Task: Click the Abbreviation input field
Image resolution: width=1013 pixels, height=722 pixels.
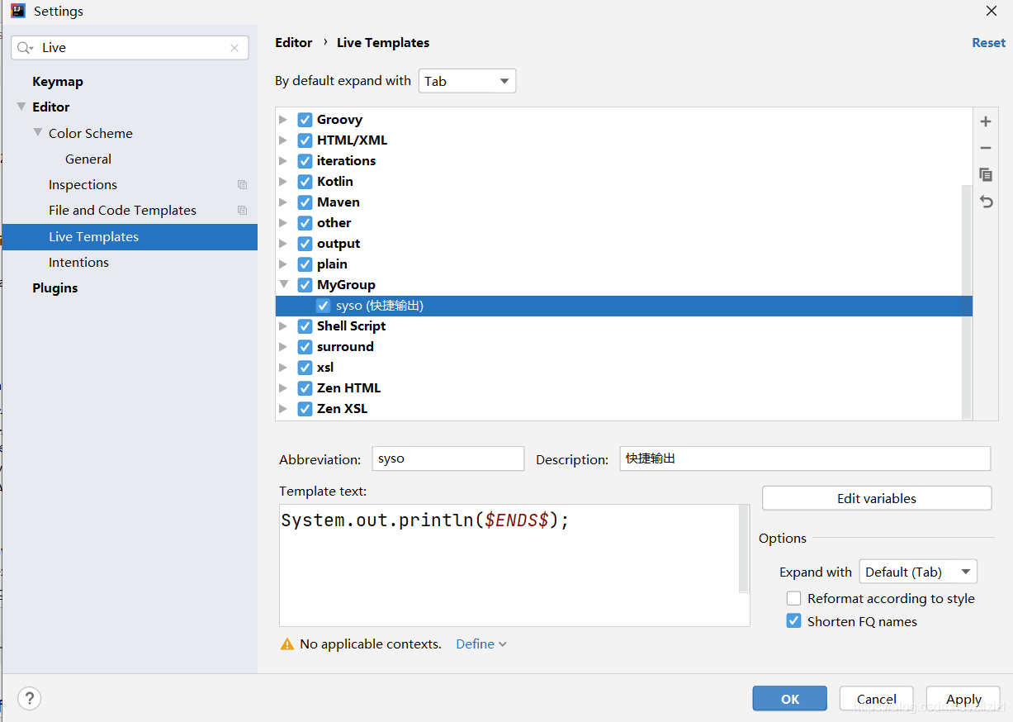Action: tap(448, 458)
